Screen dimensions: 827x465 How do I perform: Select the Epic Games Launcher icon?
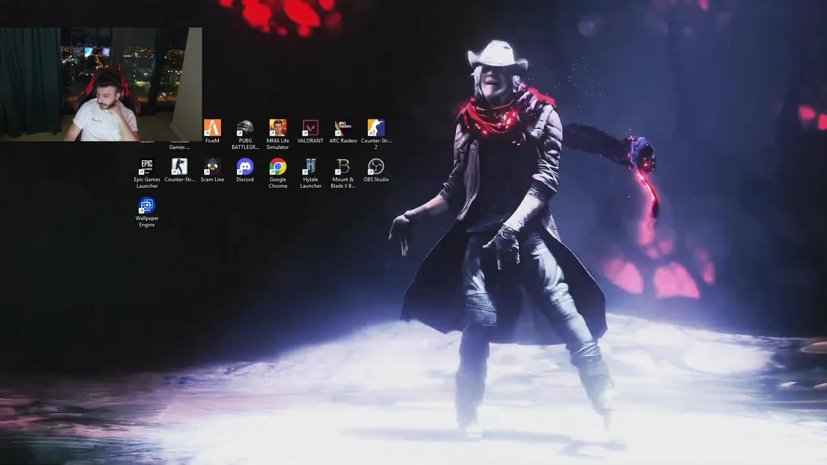147,167
